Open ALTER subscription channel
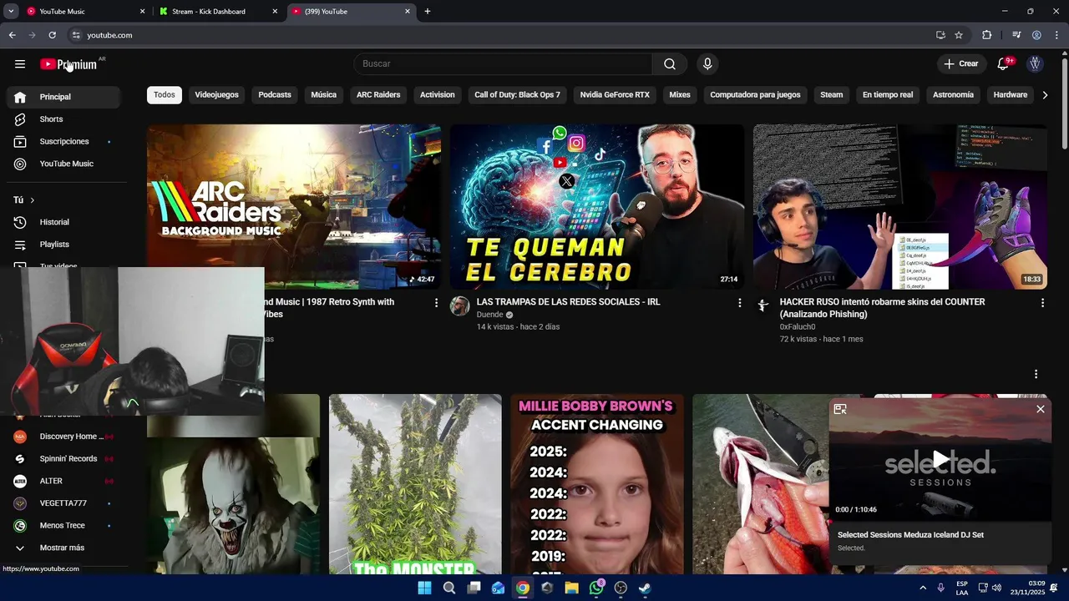1069x601 pixels. click(x=63, y=482)
